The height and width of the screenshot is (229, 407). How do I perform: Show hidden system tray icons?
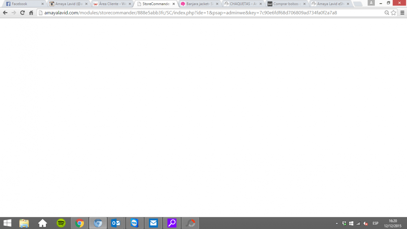pyautogui.click(x=337, y=223)
